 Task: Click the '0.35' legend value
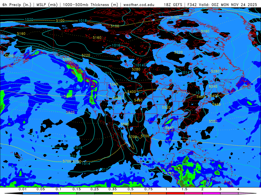point(113,189)
